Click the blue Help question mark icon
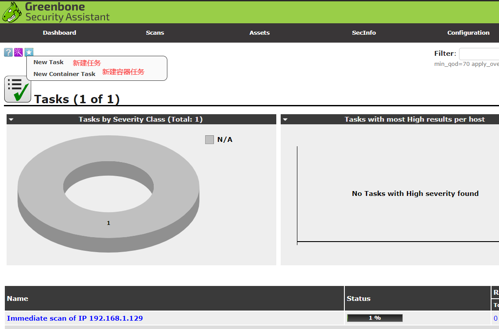 click(x=8, y=52)
